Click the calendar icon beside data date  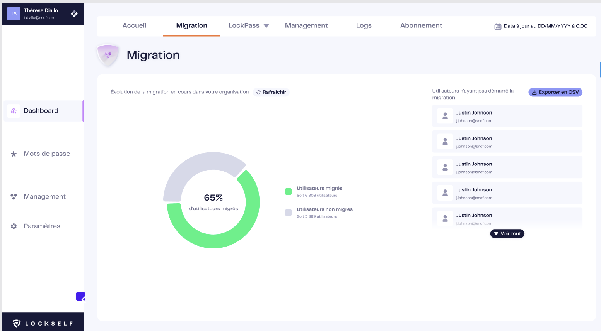[498, 26]
